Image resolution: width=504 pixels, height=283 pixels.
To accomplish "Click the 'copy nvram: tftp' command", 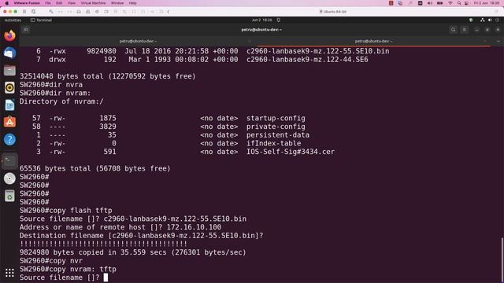I will 83,269.
